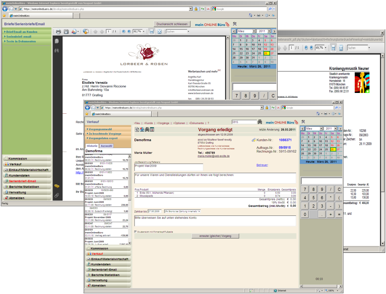386x294 pixels.
Task: Open year dropdown in Briefe window calendar
Action: [269, 31]
